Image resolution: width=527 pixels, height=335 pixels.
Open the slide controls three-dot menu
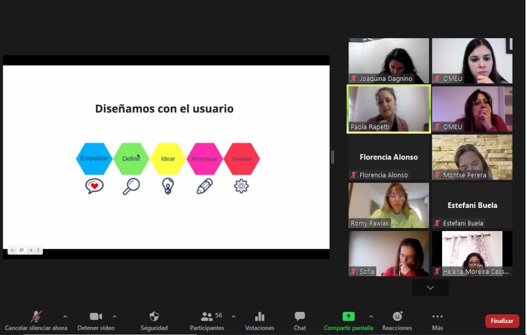pyautogui.click(x=39, y=250)
